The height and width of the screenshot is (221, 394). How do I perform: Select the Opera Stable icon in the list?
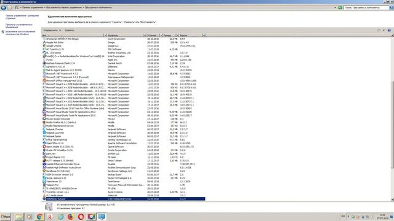[x=44, y=147]
